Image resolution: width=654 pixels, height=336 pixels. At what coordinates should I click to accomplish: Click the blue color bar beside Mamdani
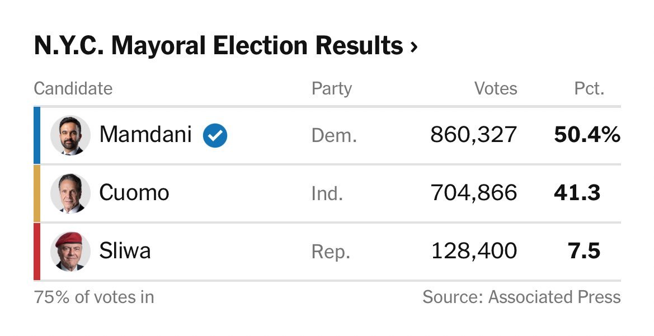click(37, 135)
